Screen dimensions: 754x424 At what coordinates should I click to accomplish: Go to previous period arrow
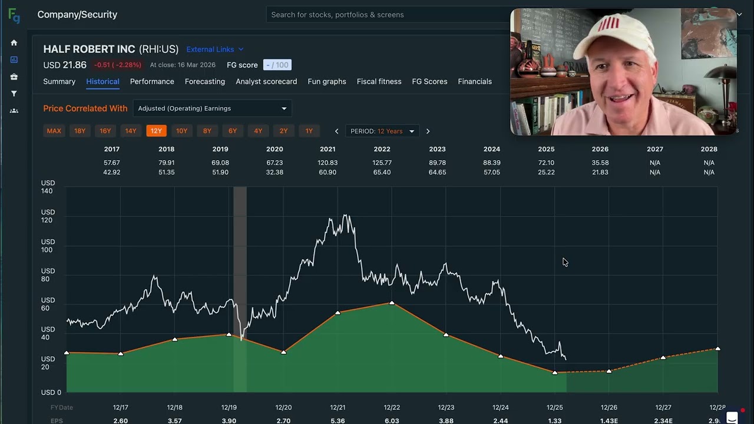(336, 131)
